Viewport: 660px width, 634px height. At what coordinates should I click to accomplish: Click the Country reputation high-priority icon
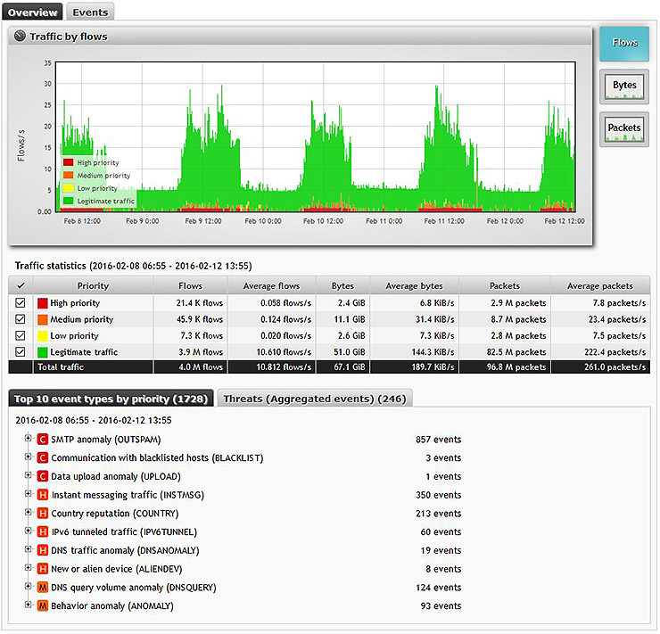42,514
